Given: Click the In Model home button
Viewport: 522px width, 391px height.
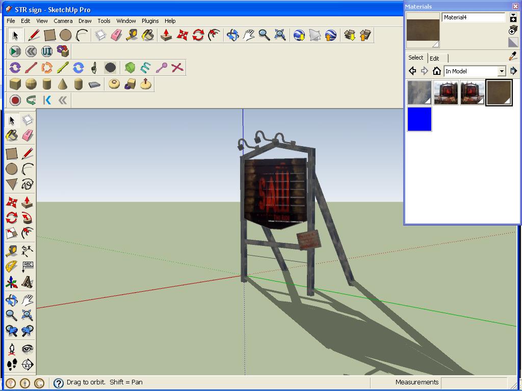Looking at the screenshot, I should pyautogui.click(x=436, y=71).
